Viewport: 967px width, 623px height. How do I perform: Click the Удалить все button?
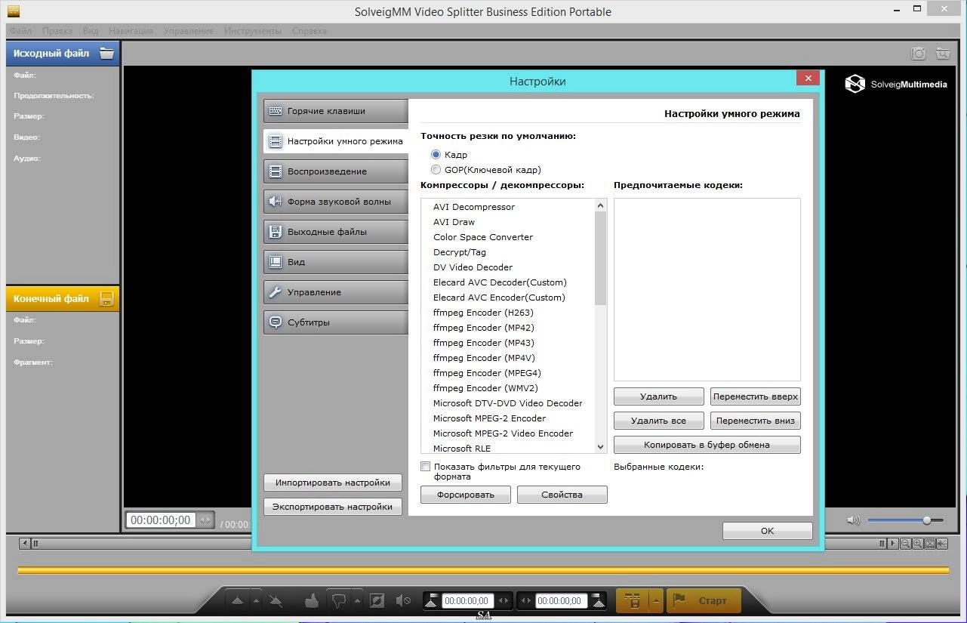click(659, 421)
